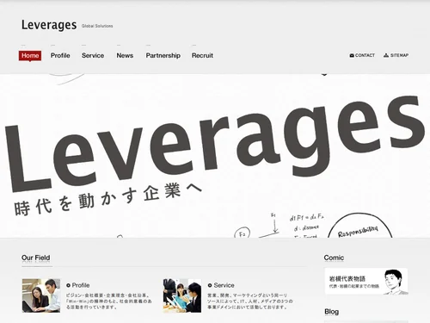
Task: Click the Our Field section heading
Action: [36, 258]
